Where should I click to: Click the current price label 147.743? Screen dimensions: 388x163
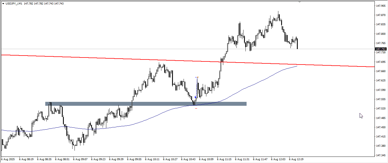(381, 49)
